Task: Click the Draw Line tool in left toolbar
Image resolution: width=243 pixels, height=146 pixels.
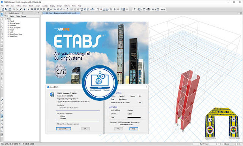Action: tap(2, 23)
